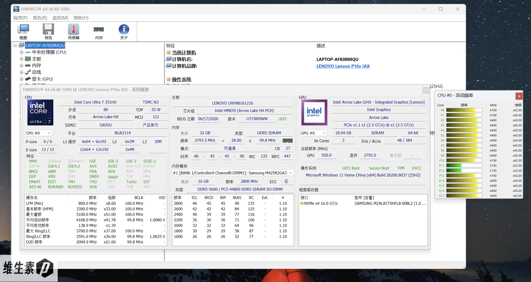The image size is (531, 282).
Task: Click the NVMe green status check icon
Action: pos(302,203)
